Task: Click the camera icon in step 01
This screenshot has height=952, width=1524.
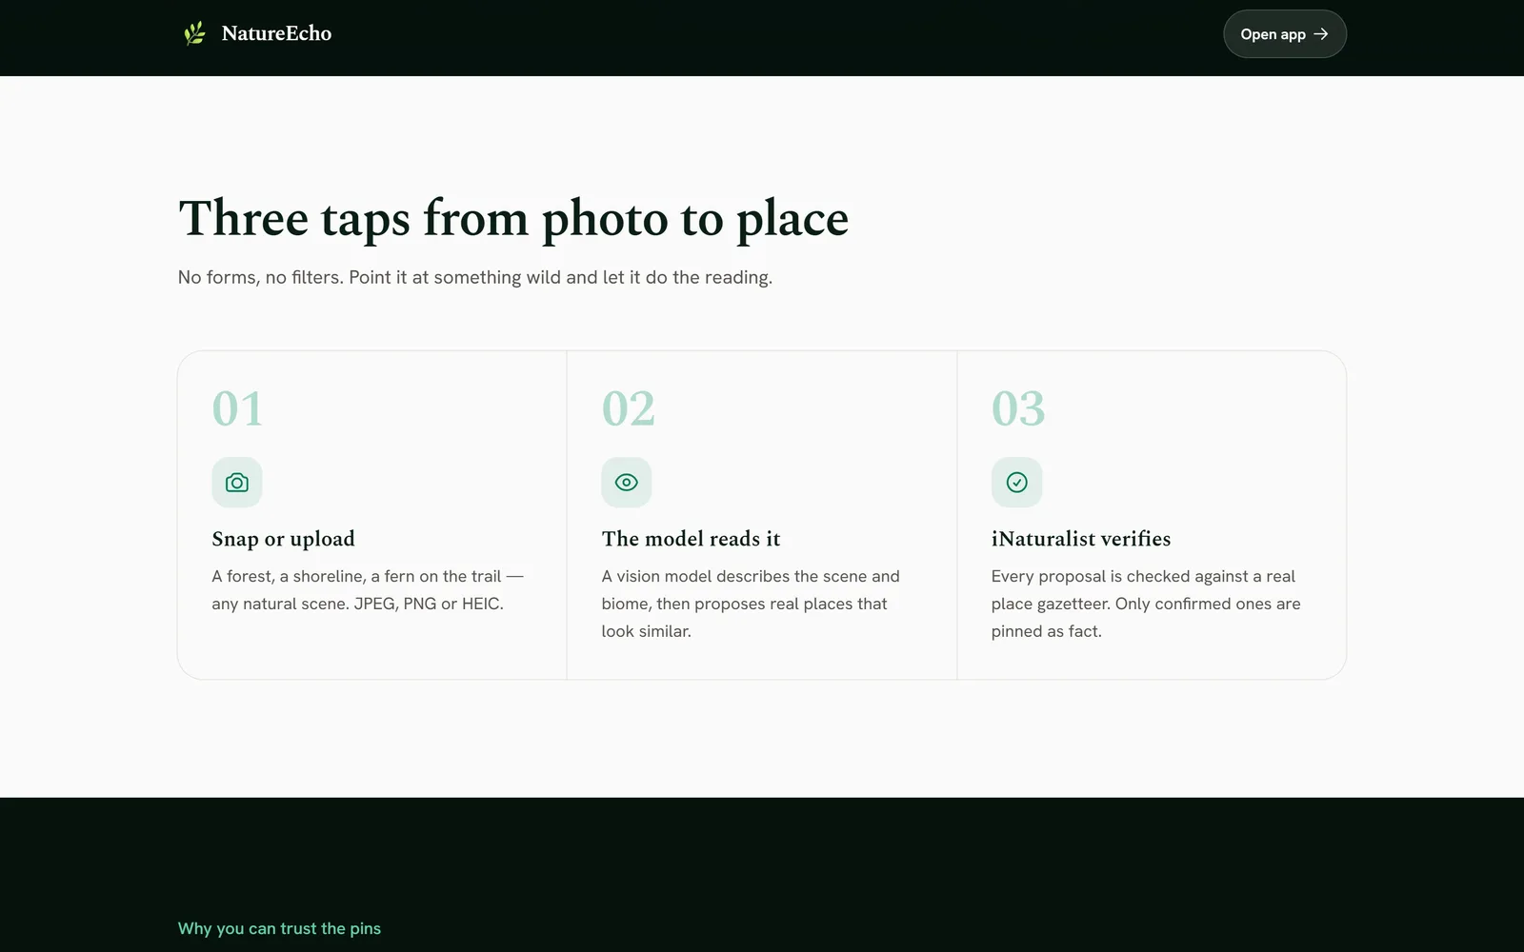Action: coord(237,483)
